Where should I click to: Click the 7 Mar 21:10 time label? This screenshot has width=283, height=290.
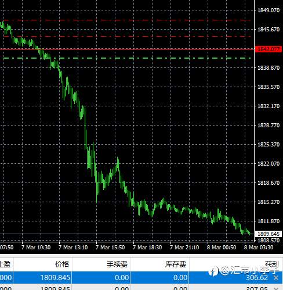(184, 248)
